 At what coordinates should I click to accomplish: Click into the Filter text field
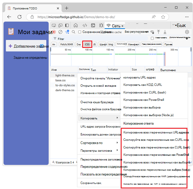(100, 39)
